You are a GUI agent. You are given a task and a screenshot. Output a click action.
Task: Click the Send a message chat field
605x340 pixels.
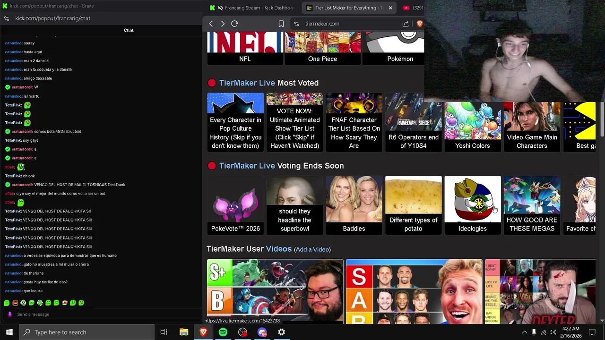coord(102,314)
